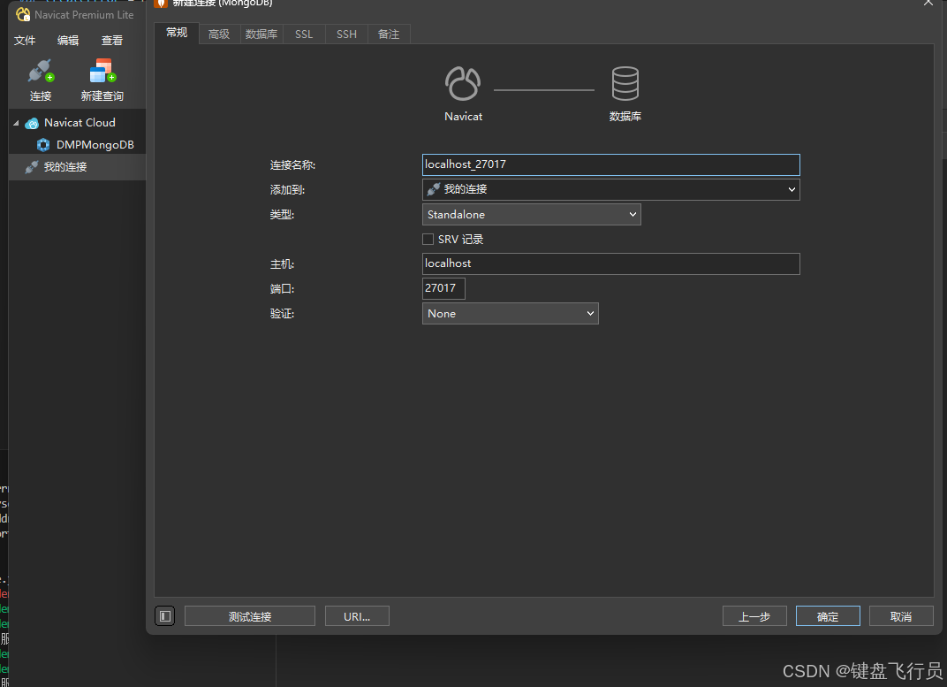Image resolution: width=947 pixels, height=687 pixels.
Task: Click the Connection plug icon in toolbar
Action: click(x=41, y=71)
